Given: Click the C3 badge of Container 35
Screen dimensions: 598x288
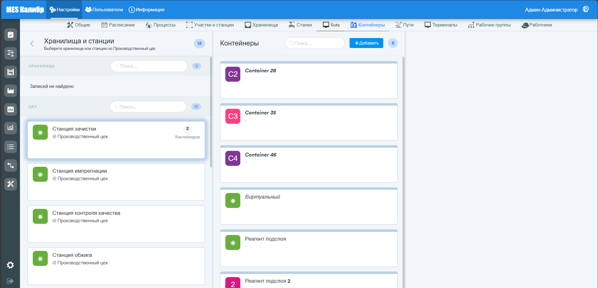Looking at the screenshot, I should pyautogui.click(x=233, y=116).
